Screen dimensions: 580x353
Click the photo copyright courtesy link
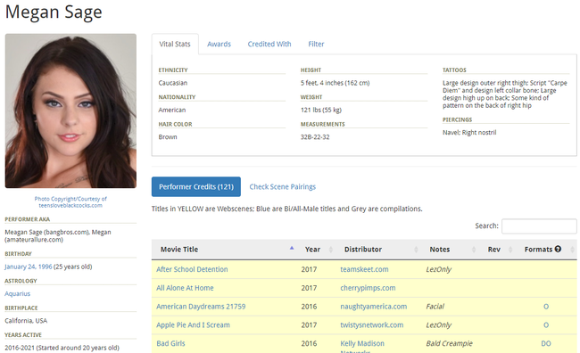[70, 202]
